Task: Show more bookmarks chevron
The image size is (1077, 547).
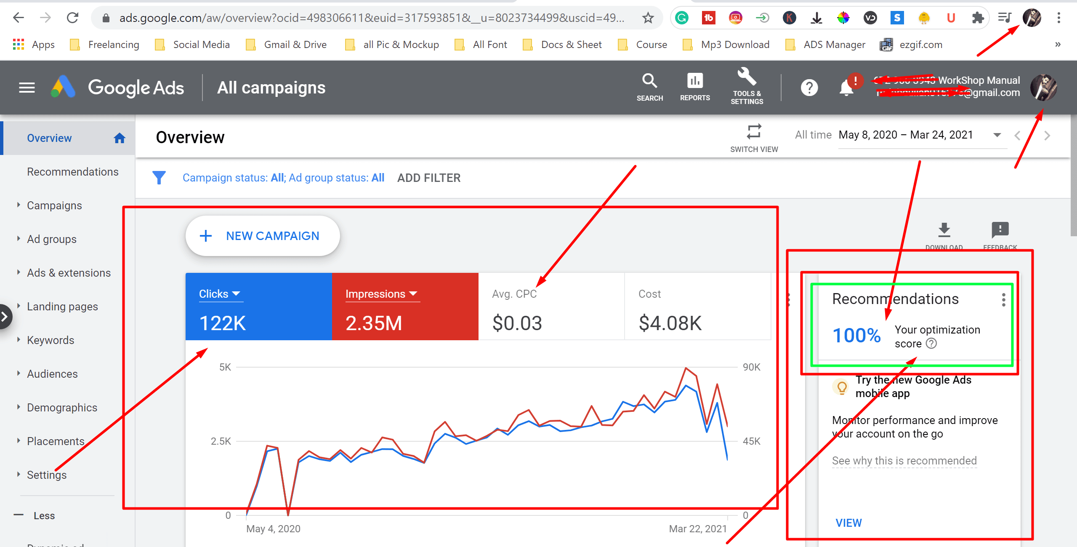Action: [x=1058, y=45]
